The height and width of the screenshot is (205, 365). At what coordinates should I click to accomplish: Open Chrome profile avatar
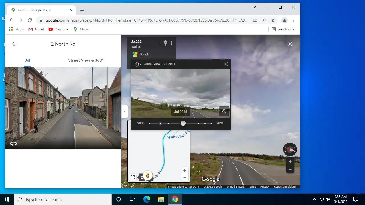(x=284, y=20)
